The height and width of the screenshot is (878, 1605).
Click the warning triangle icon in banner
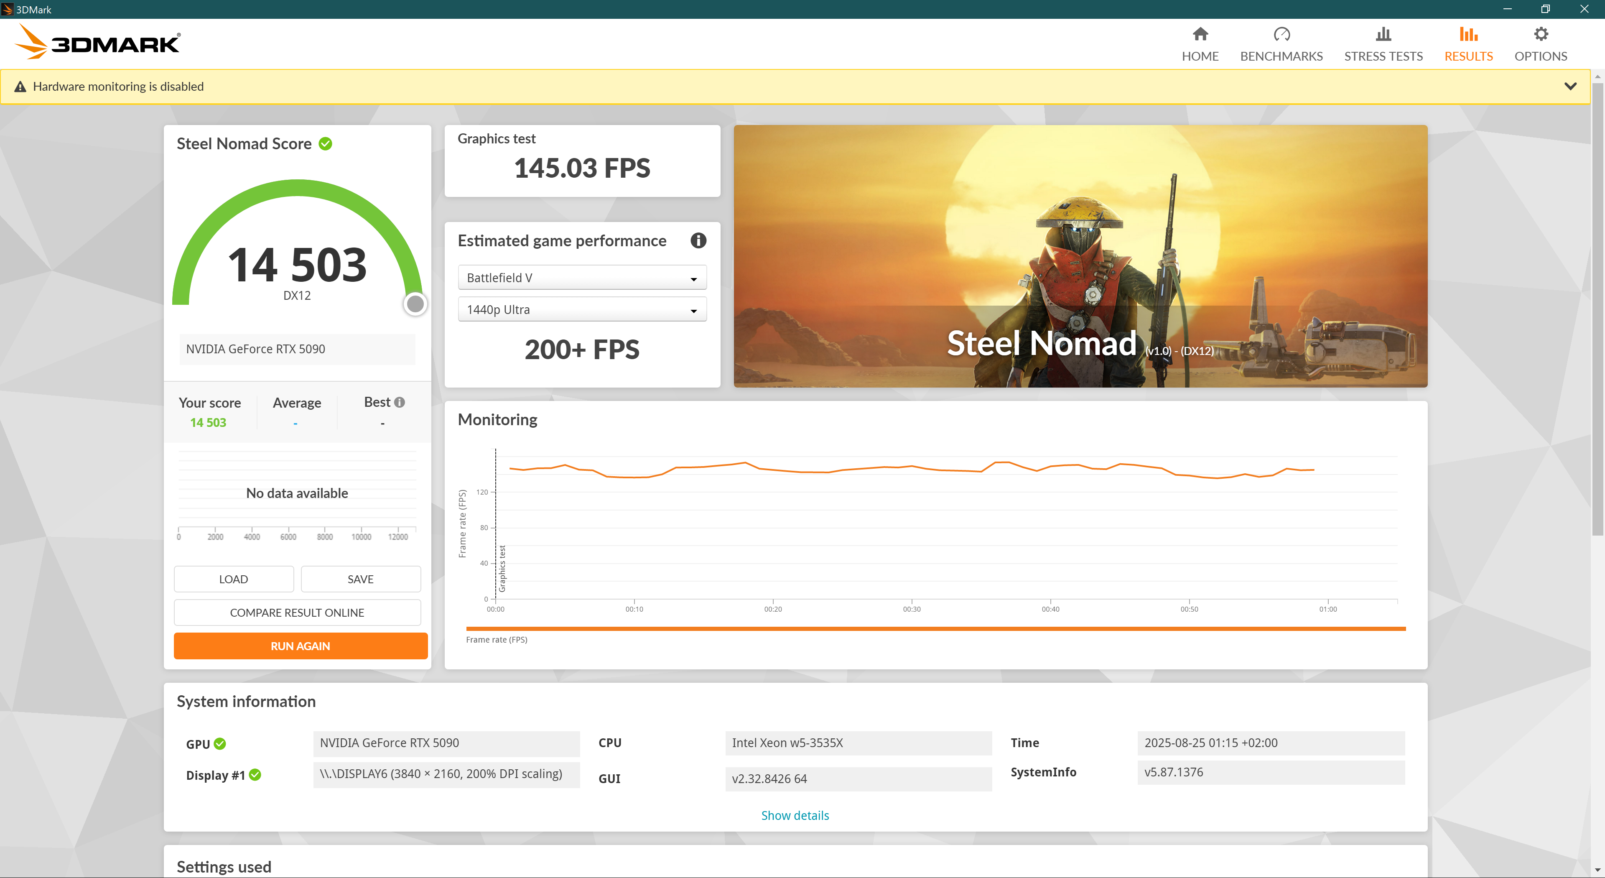point(20,87)
